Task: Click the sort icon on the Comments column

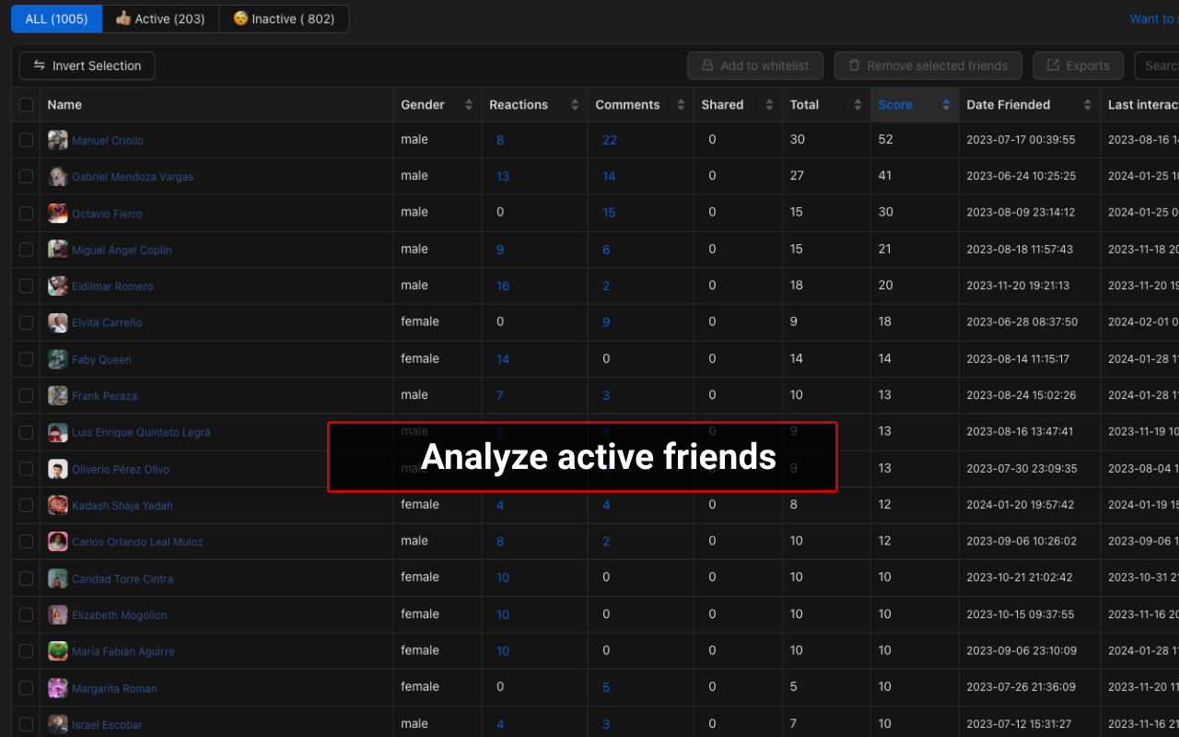Action: (680, 104)
